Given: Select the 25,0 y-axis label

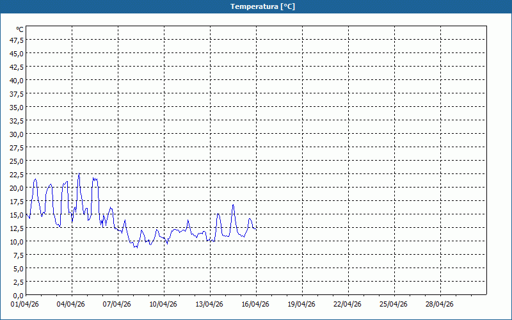Looking at the screenshot, I should pyautogui.click(x=16, y=161).
